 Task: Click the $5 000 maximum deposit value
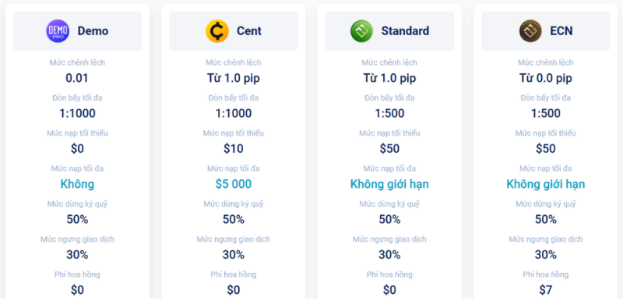[x=234, y=184]
